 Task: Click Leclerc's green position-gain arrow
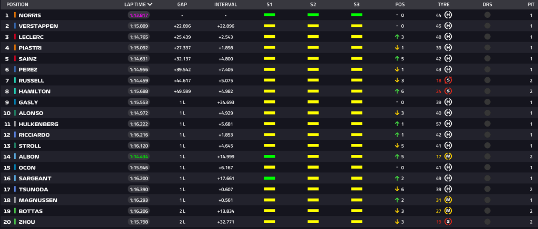click(x=397, y=37)
